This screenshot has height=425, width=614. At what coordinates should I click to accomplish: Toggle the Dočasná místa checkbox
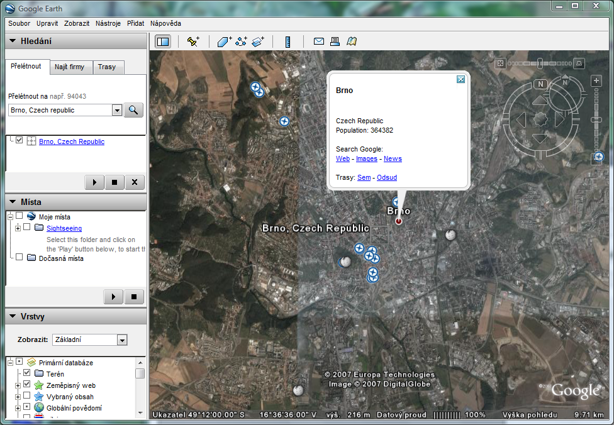click(x=19, y=257)
